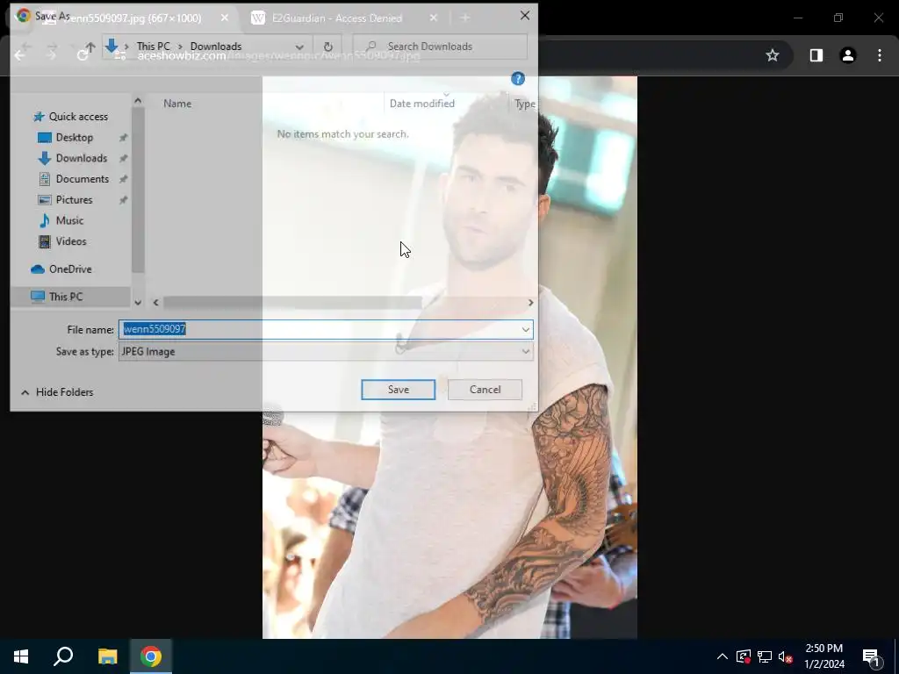Click the Chrome taskbar icon

pyautogui.click(x=151, y=656)
